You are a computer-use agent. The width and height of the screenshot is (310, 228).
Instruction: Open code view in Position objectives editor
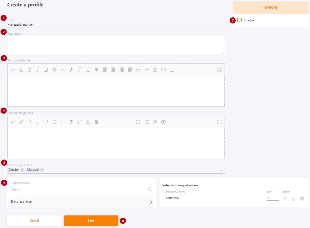point(13,70)
